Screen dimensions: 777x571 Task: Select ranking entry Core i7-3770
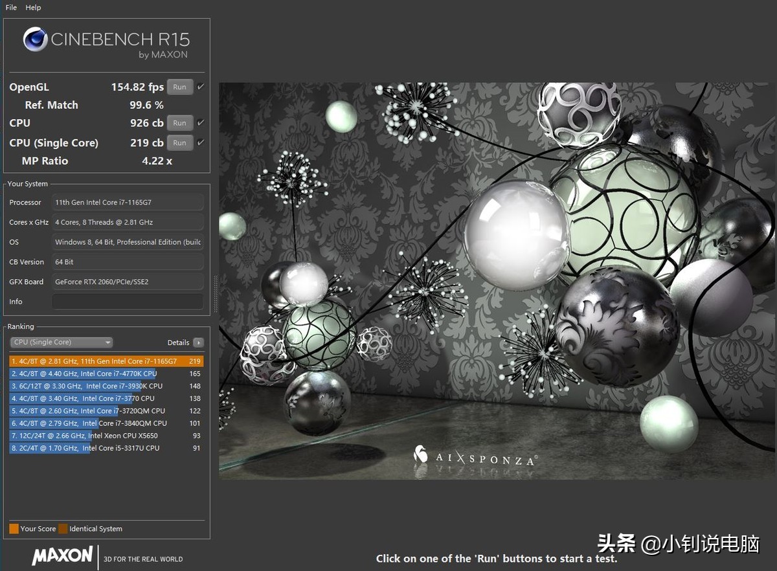pyautogui.click(x=106, y=398)
